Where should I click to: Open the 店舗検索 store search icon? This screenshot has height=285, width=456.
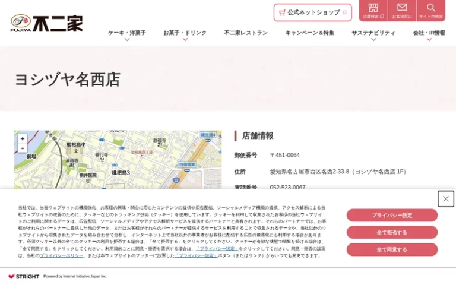pos(373,11)
